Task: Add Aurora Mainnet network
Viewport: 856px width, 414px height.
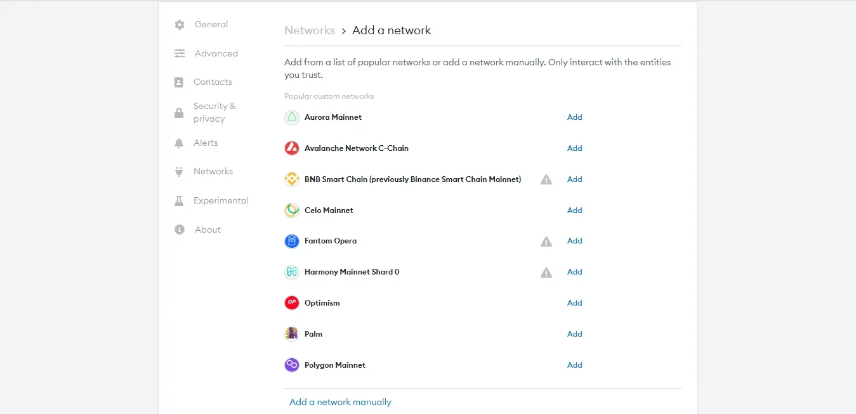Action: [575, 117]
